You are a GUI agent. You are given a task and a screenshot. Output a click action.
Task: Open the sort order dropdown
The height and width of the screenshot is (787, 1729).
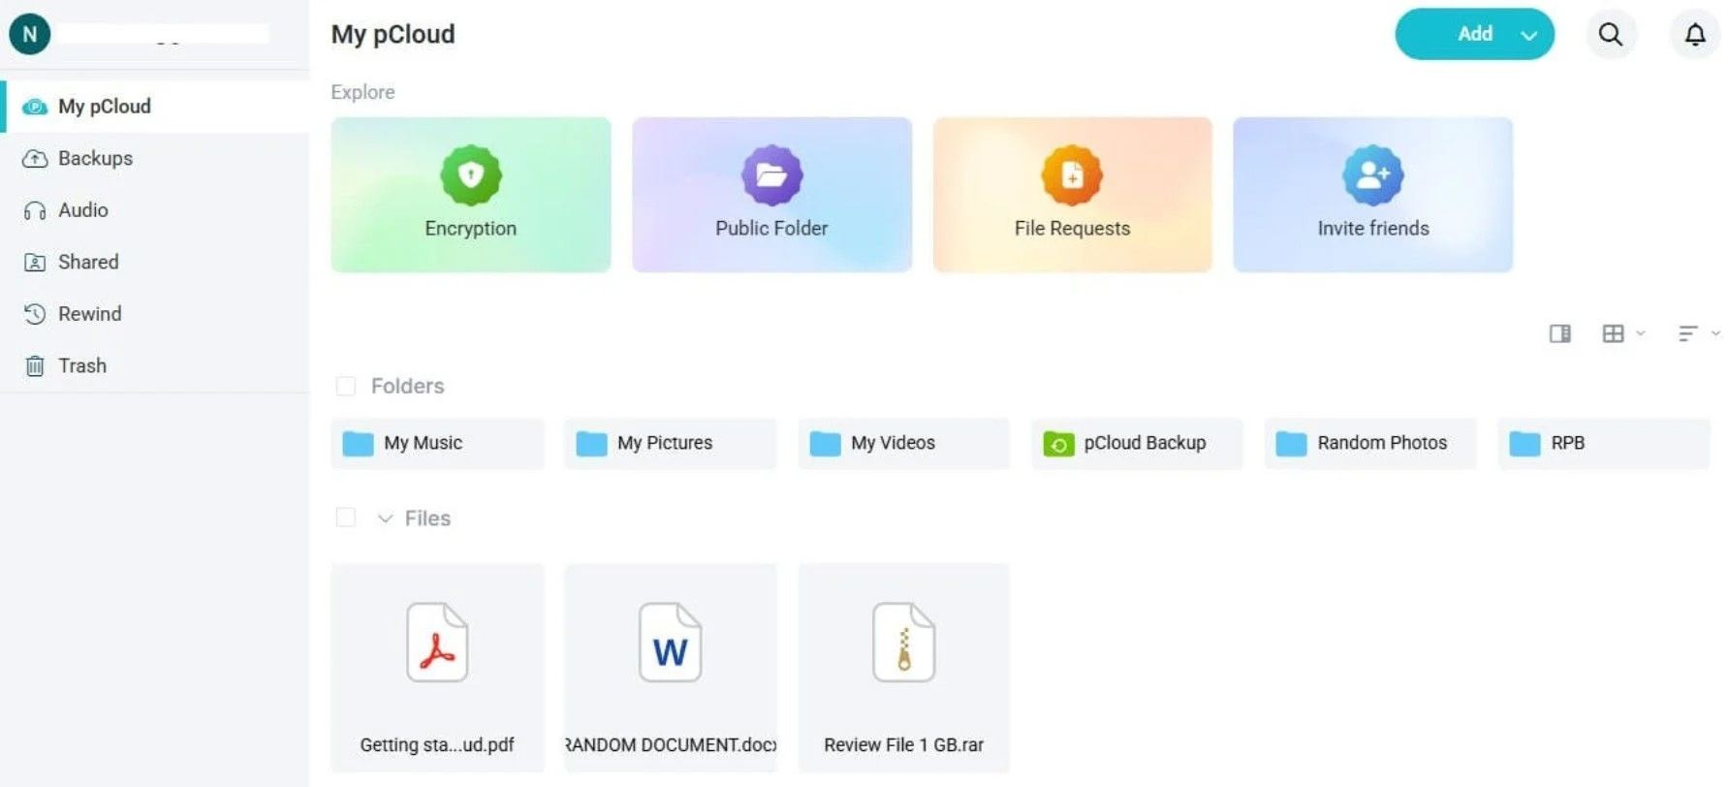(1697, 333)
